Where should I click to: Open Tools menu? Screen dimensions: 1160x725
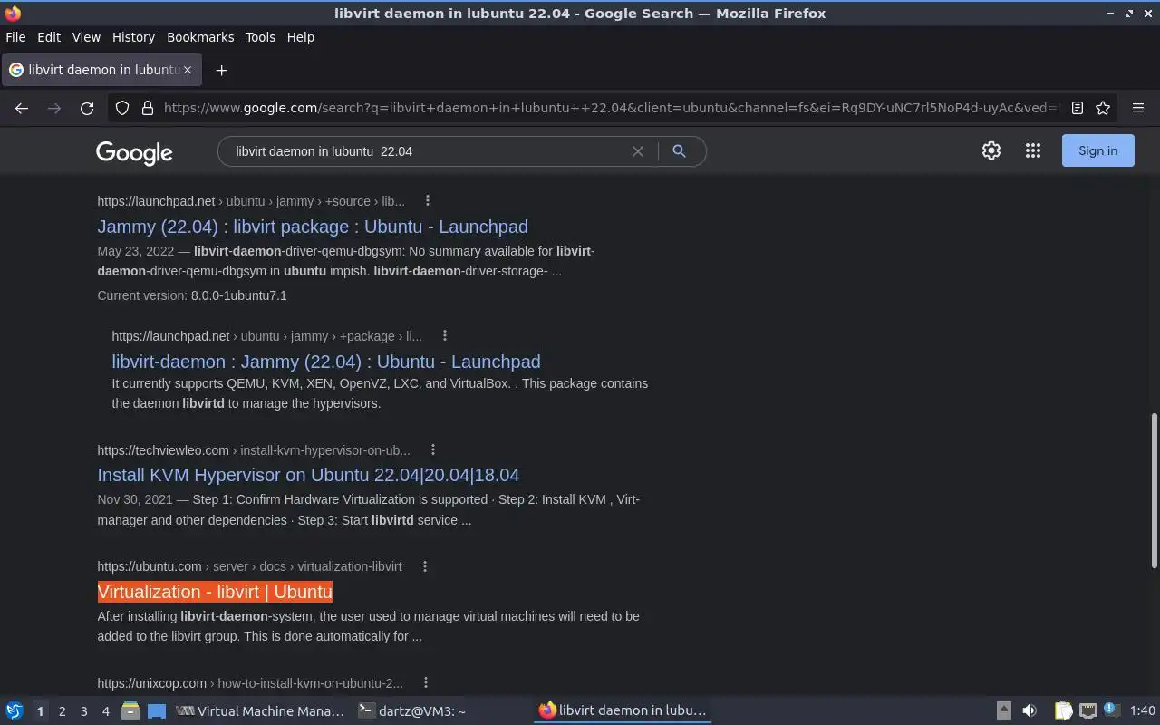pyautogui.click(x=260, y=37)
